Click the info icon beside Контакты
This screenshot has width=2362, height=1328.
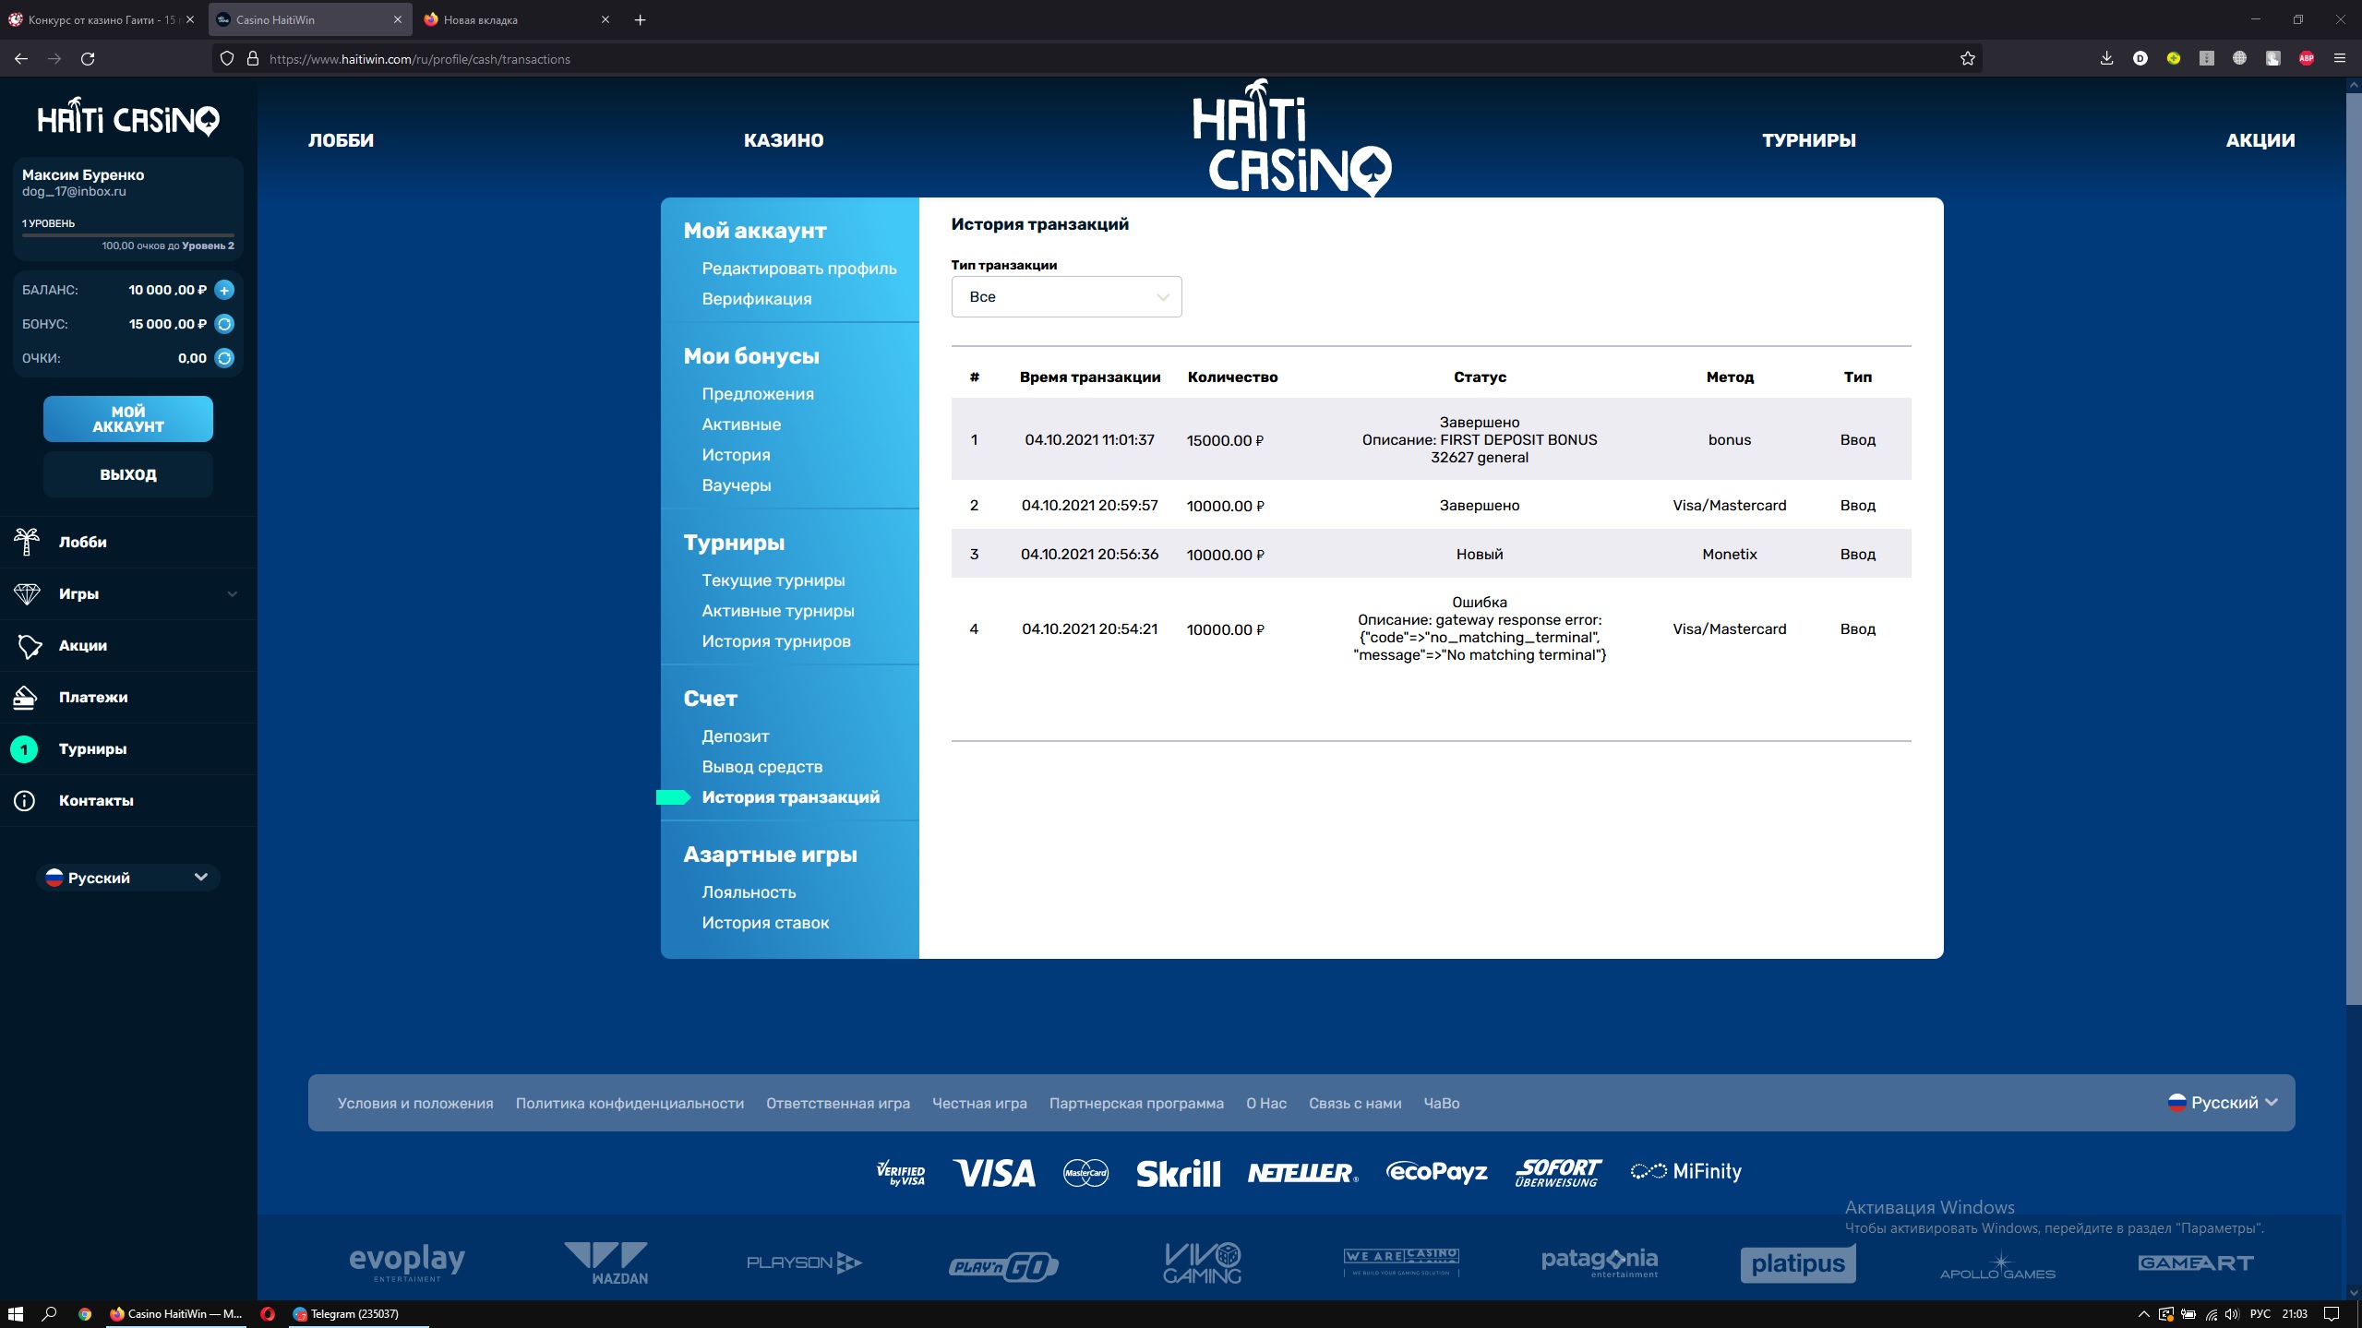[25, 801]
